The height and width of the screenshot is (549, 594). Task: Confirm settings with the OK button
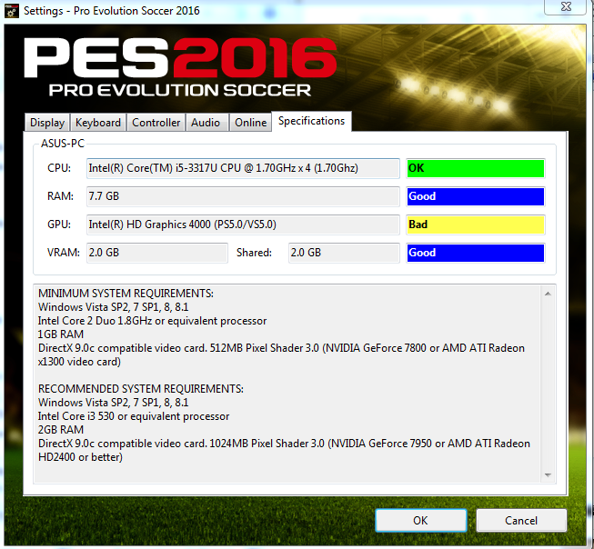pos(420,520)
